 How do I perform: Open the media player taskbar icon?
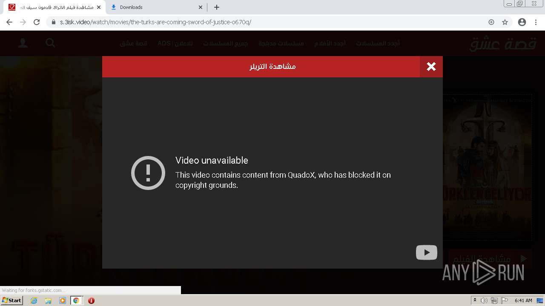pyautogui.click(x=63, y=300)
